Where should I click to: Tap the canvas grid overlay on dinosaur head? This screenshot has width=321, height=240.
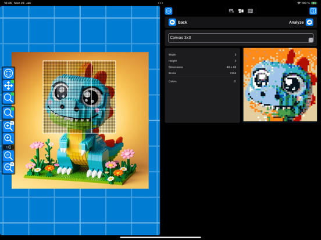pyautogui.click(x=79, y=97)
